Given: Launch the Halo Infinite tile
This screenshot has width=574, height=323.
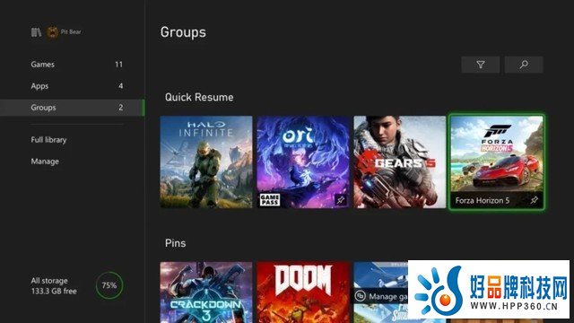Looking at the screenshot, I should coord(206,162).
